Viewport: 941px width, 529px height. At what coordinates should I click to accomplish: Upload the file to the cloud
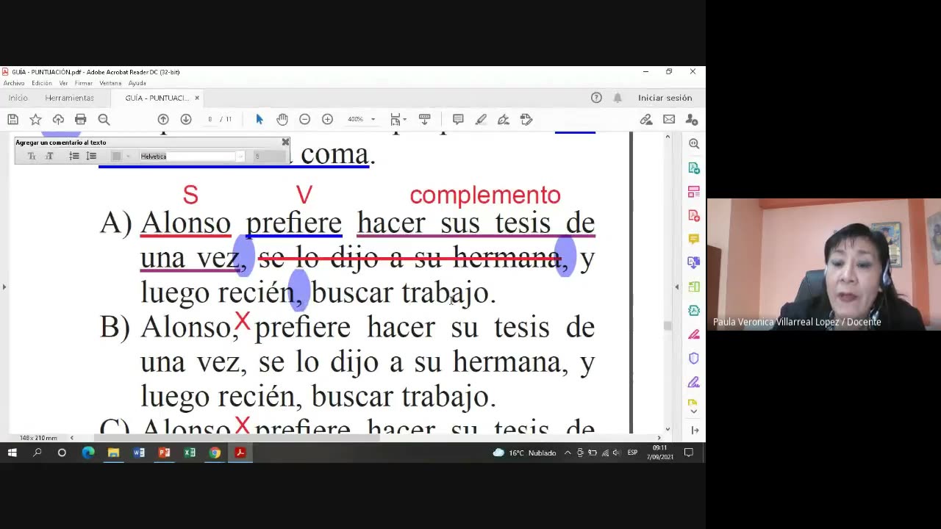coord(58,119)
